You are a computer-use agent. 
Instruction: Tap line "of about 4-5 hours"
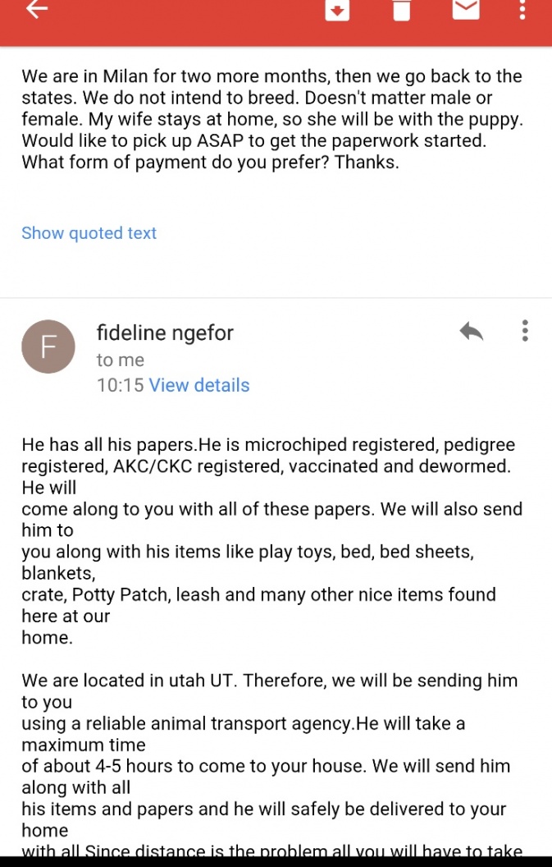[266, 766]
